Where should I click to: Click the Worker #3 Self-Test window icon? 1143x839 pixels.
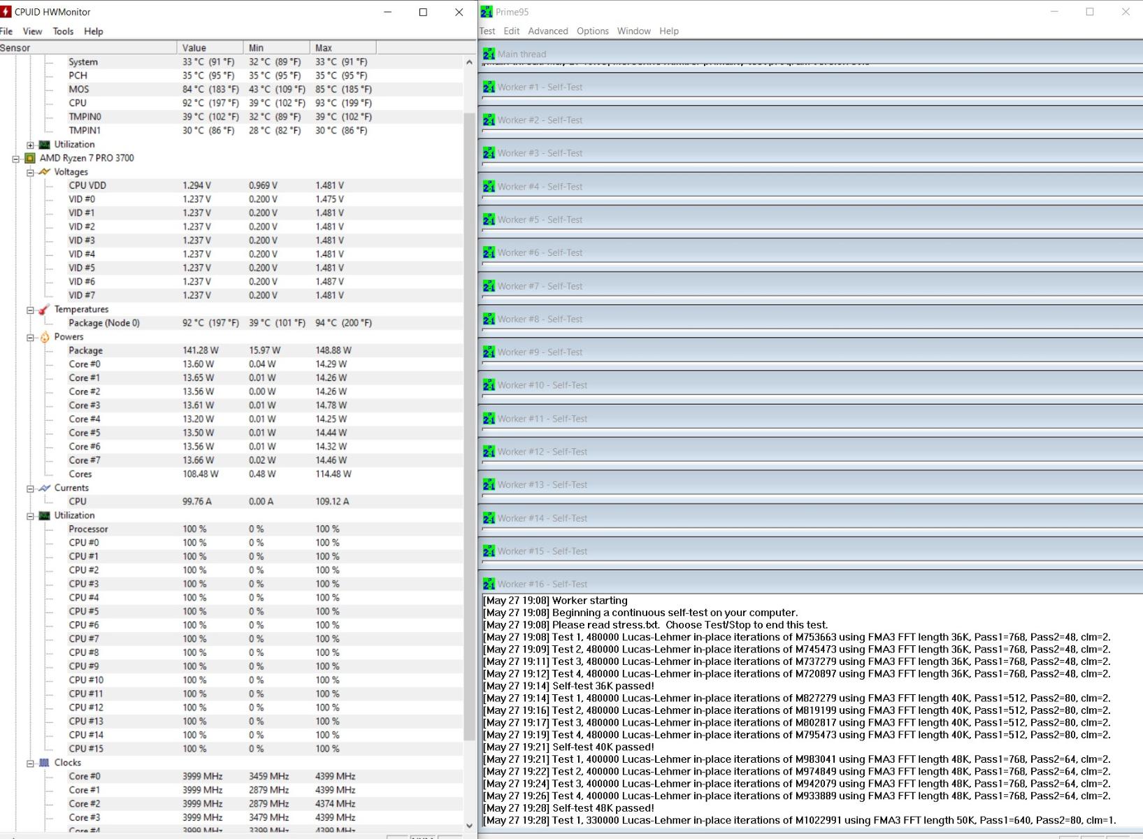coord(489,152)
